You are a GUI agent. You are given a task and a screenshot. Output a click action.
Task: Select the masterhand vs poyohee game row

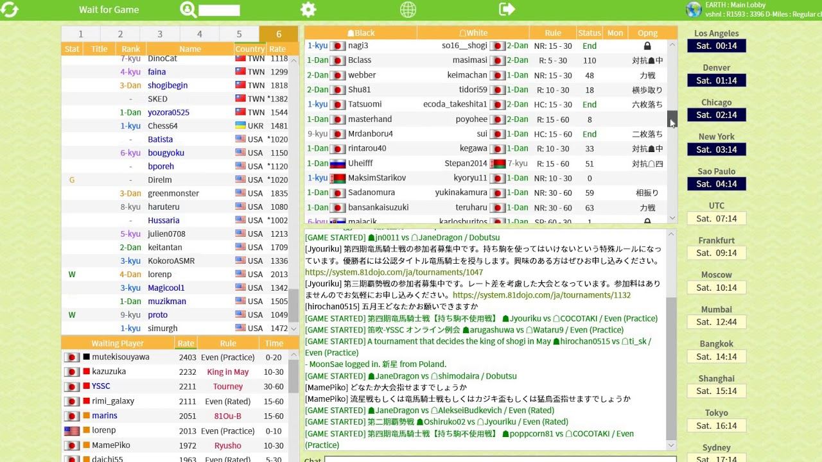486,119
